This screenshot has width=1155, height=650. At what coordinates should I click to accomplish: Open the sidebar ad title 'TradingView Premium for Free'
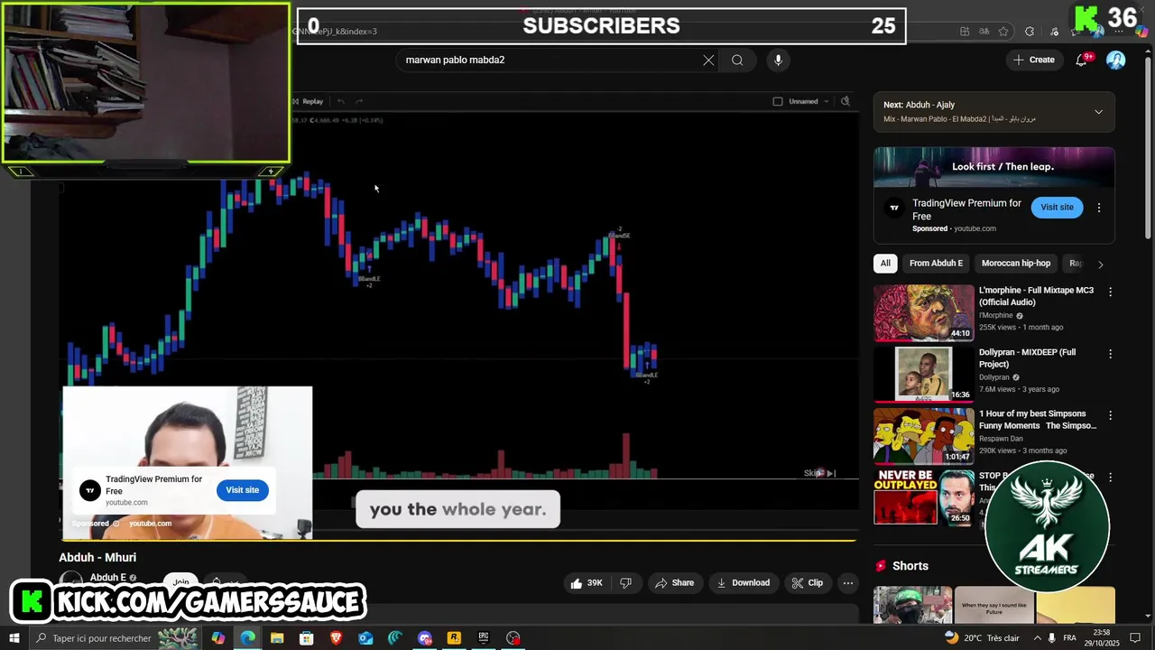[x=966, y=210]
